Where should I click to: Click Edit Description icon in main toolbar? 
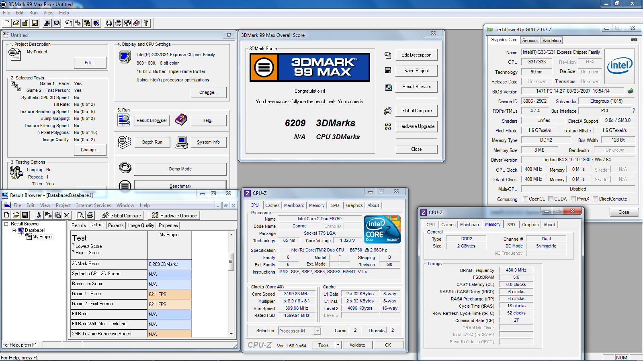69,23
